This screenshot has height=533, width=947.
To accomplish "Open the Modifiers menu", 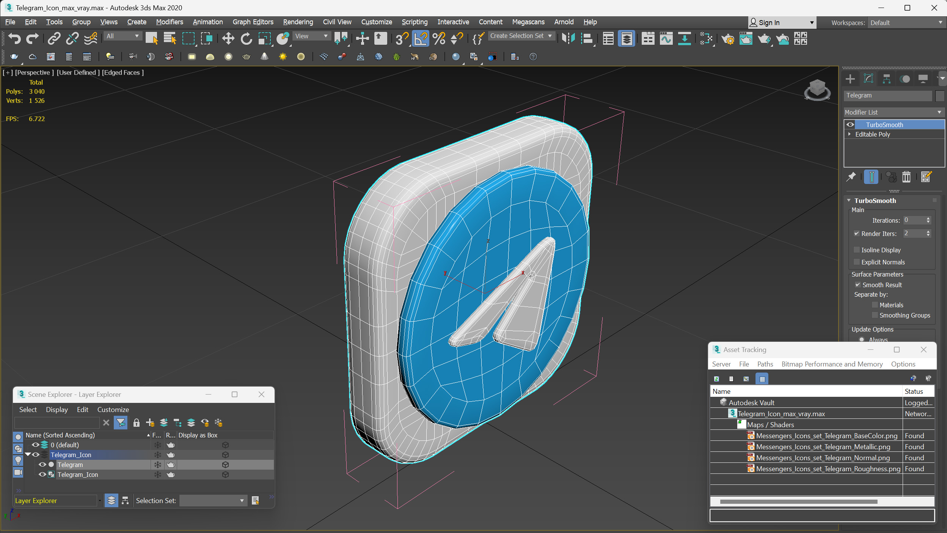I will [x=170, y=22].
